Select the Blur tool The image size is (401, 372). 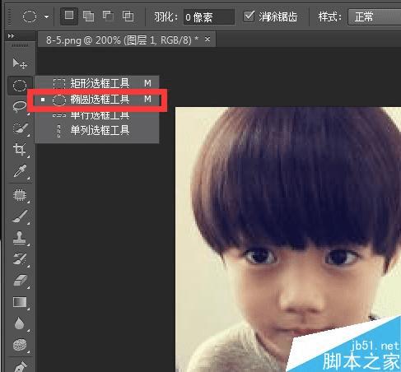coord(19,323)
